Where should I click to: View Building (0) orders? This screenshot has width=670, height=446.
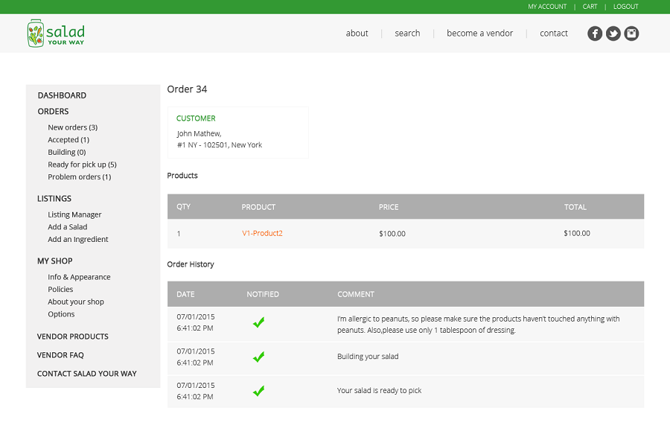coord(67,152)
